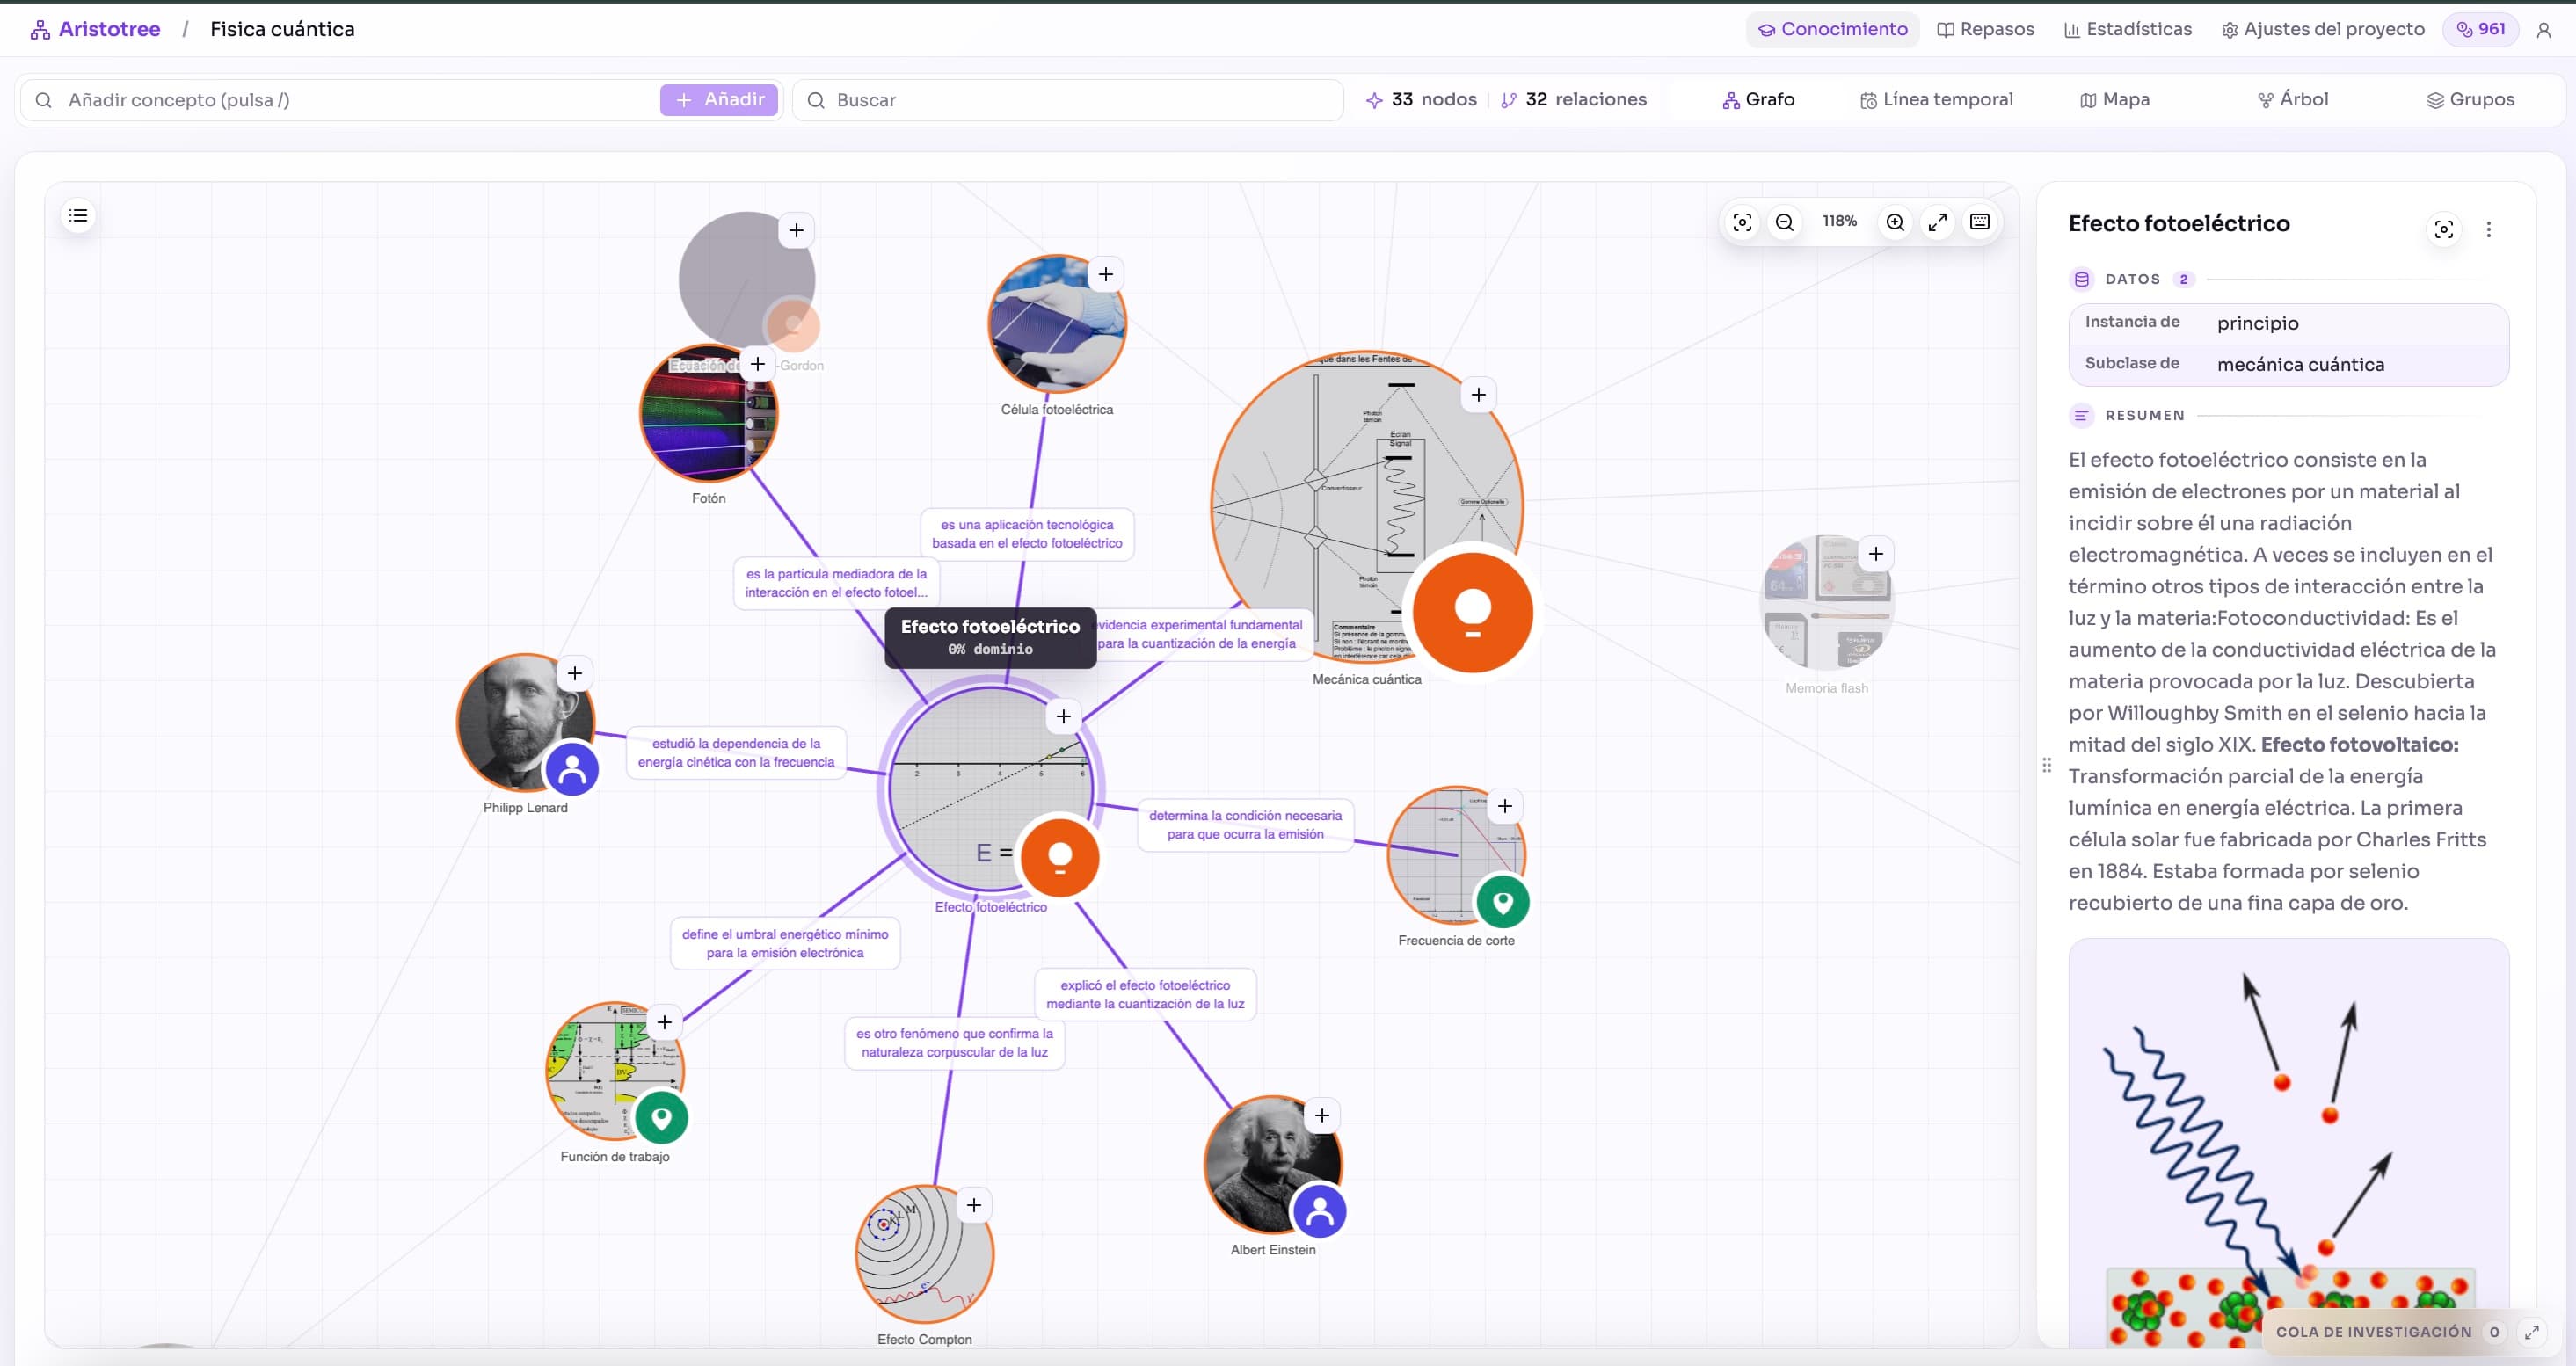Click 'explicó el efecto fotoeléctrico' relation label

point(1145,995)
